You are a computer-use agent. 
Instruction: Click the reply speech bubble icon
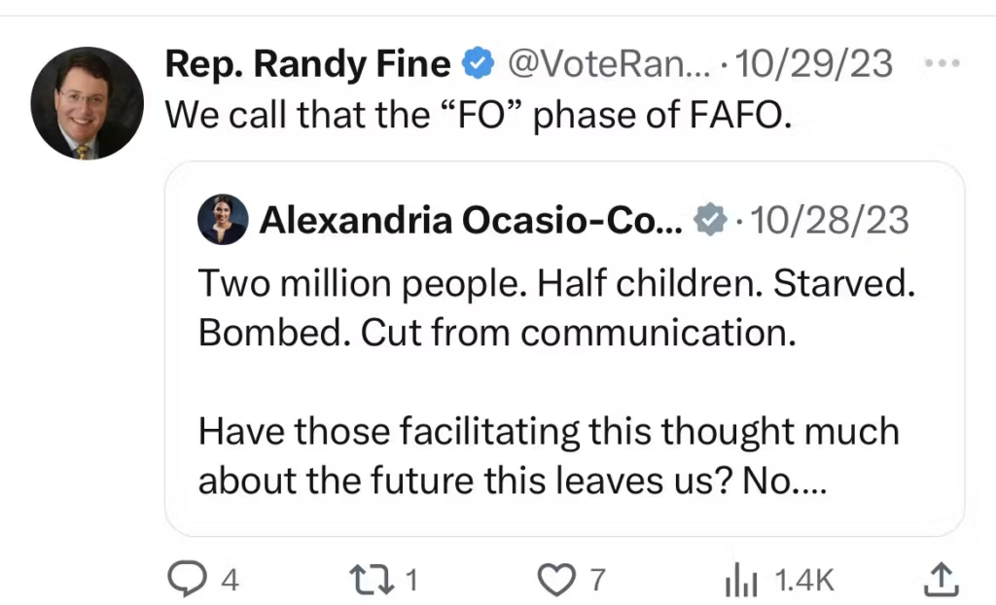pos(184,580)
